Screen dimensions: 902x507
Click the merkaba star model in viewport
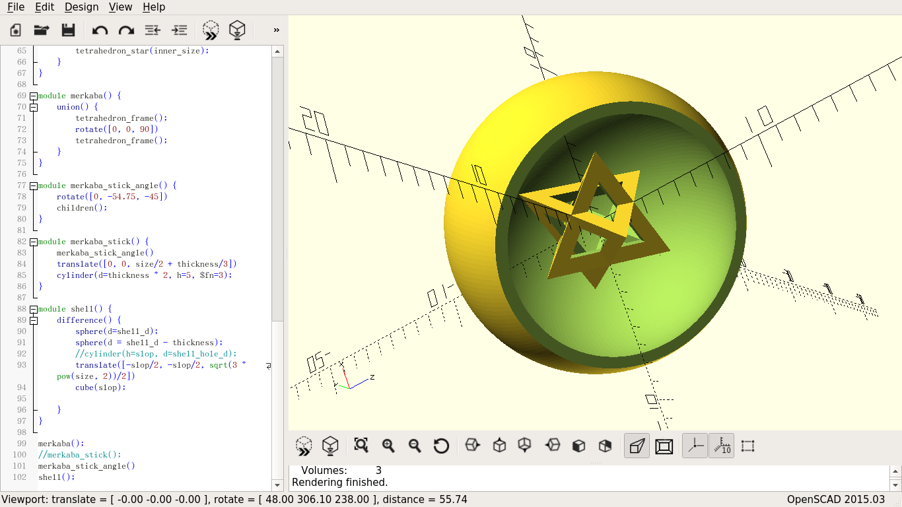[x=594, y=221]
